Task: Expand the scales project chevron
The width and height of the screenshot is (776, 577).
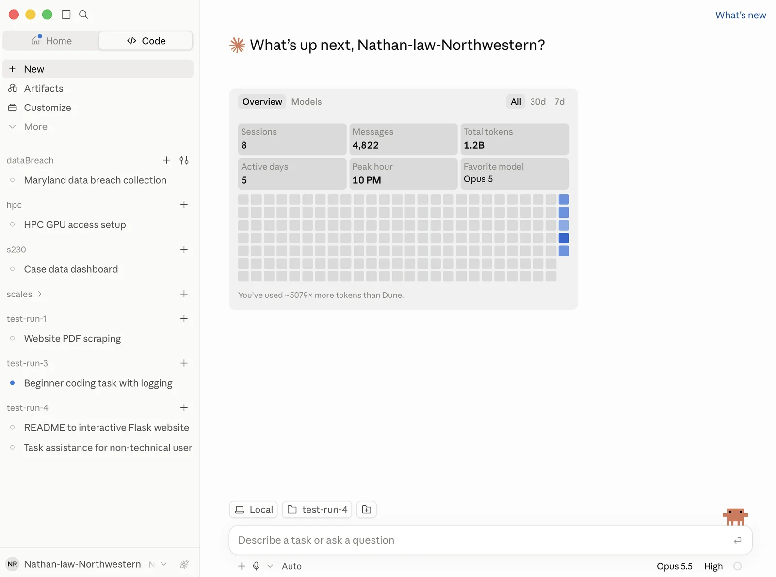Action: tap(40, 294)
